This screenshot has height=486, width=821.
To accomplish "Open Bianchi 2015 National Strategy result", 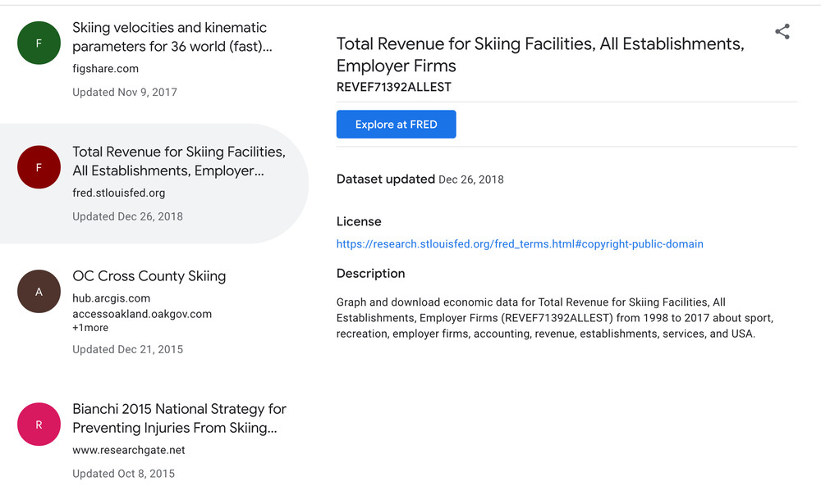I will pos(179,418).
